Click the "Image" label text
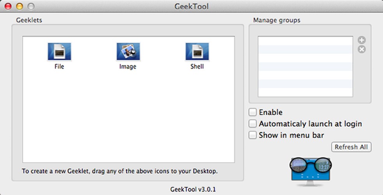 [x=128, y=67]
